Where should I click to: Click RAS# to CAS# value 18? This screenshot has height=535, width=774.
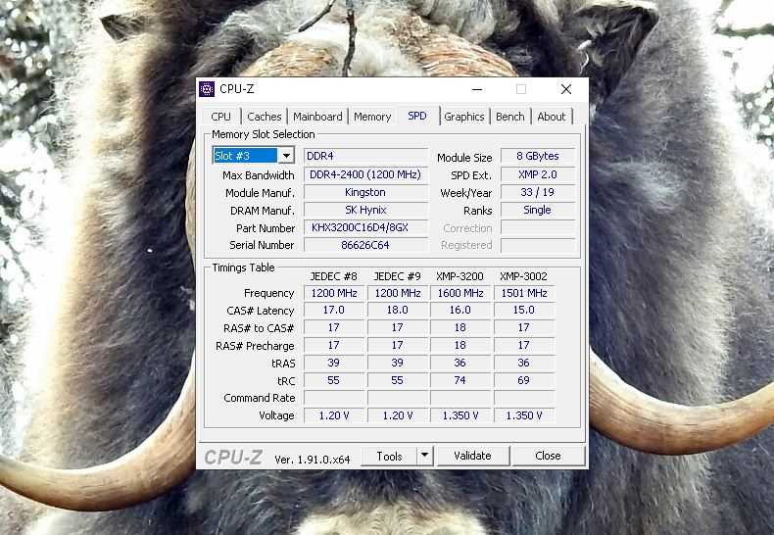point(460,327)
